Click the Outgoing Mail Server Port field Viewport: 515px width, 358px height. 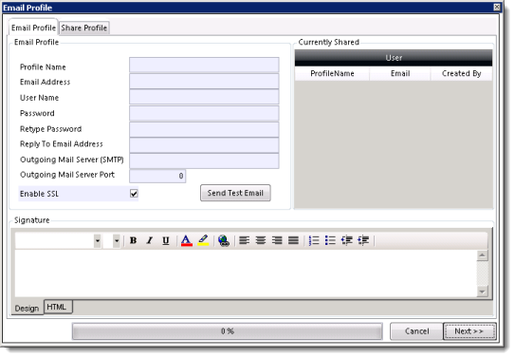click(157, 176)
